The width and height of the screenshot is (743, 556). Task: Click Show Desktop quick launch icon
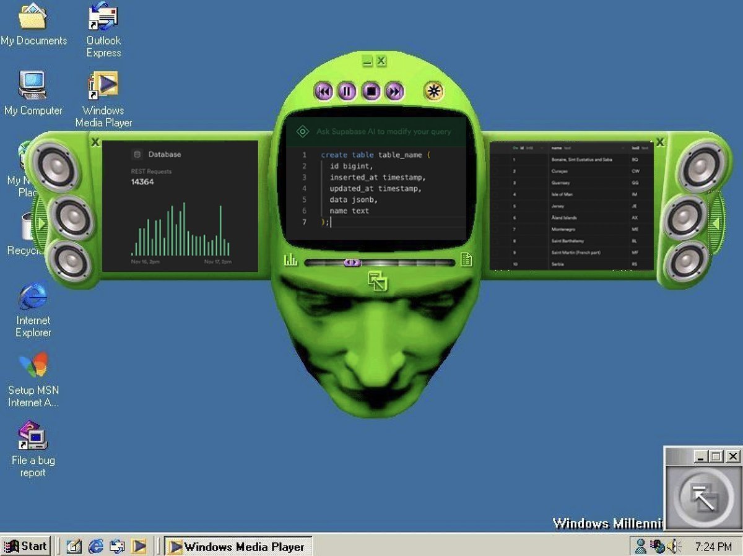point(74,546)
